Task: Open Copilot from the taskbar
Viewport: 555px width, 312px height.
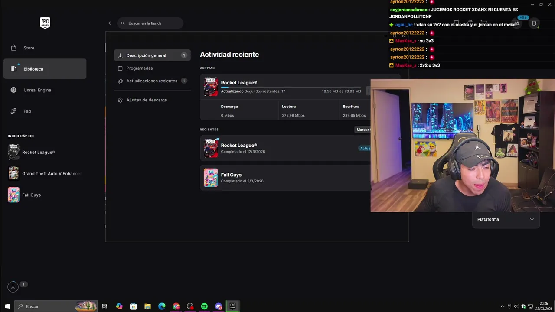Action: click(119, 306)
